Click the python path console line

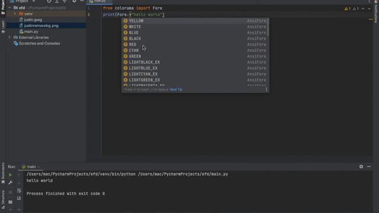(127, 174)
